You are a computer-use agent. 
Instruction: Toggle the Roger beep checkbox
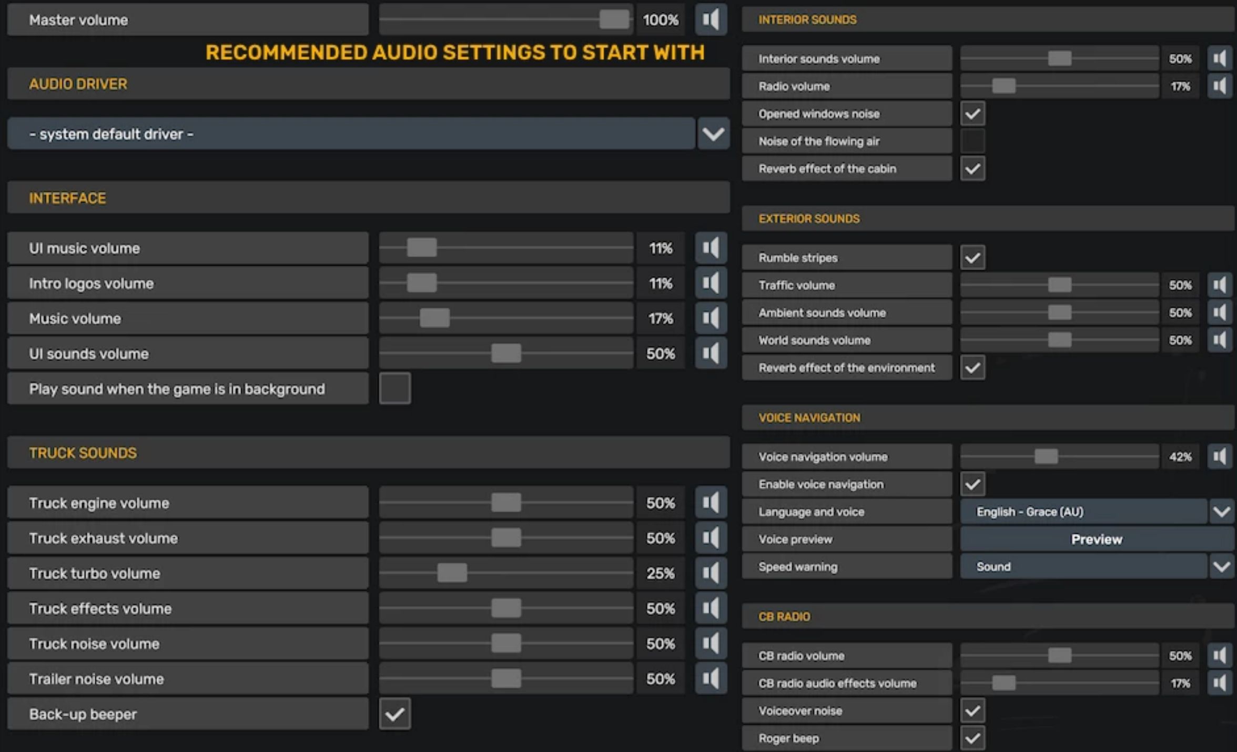click(972, 738)
